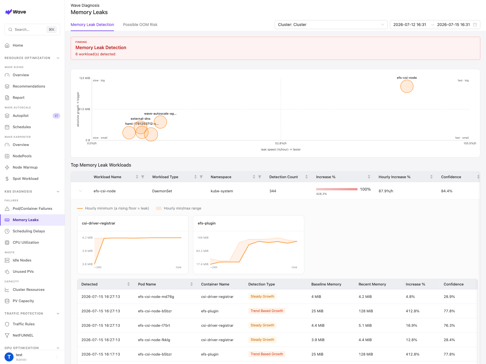Filter by Workload Type funnel icon

201,177
